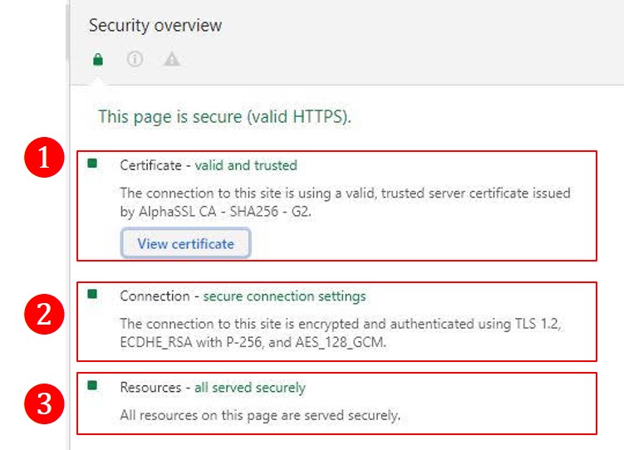
Task: Click red annotation circle number 3
Action: pos(44,404)
